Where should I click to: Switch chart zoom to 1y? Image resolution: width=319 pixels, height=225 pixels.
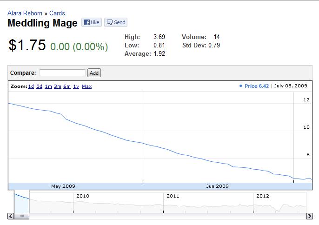[76, 86]
